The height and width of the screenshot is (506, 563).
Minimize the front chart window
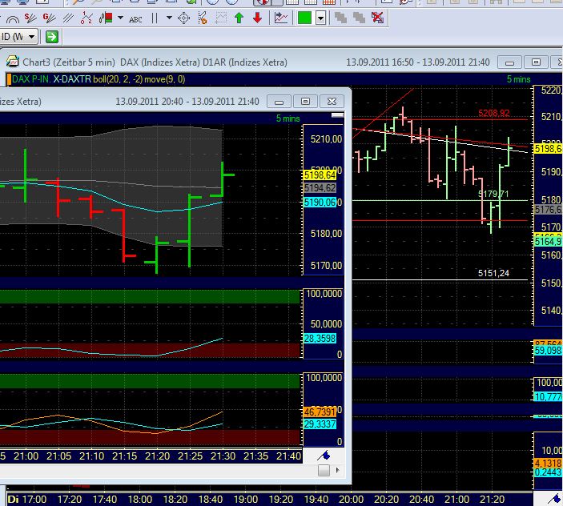point(279,102)
